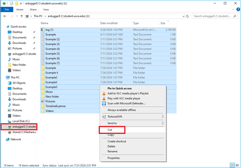Expand the Send to submenu
Screen dimensions: 241x168
133,123
